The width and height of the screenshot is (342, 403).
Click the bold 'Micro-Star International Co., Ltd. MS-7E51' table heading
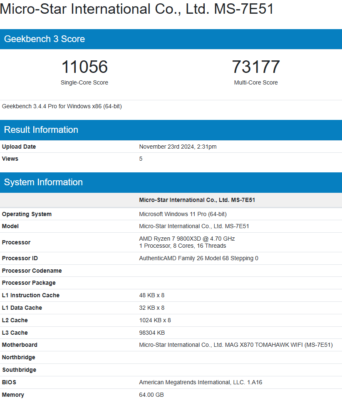pyautogui.click(x=197, y=200)
